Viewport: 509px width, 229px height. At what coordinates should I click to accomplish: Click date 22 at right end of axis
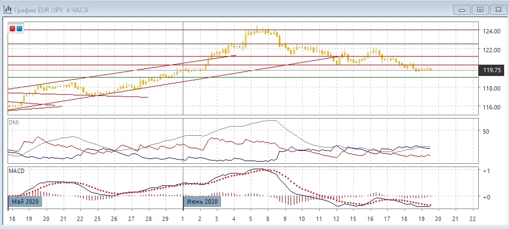click(472, 219)
